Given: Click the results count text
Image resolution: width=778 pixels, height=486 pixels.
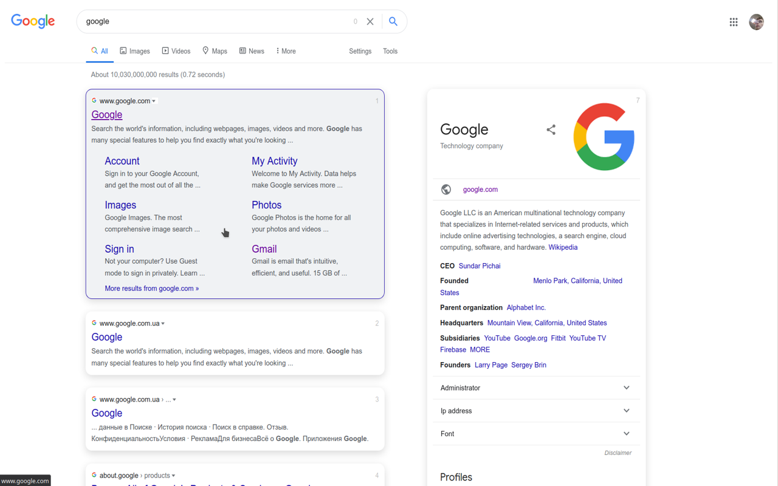Looking at the screenshot, I should coord(158,75).
